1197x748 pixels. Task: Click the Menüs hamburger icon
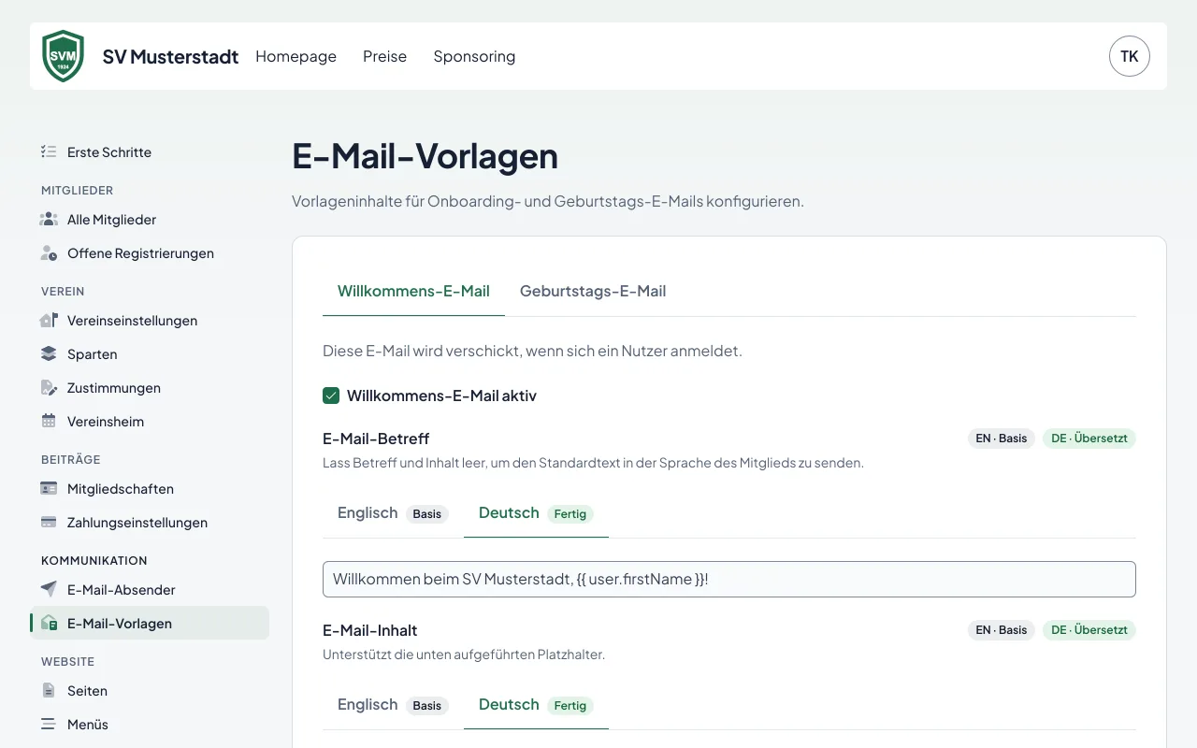(49, 724)
